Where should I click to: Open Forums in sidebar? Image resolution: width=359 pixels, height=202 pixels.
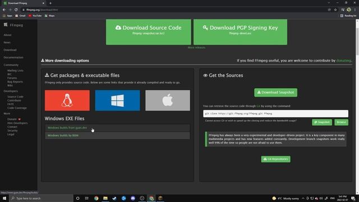coord(12,78)
